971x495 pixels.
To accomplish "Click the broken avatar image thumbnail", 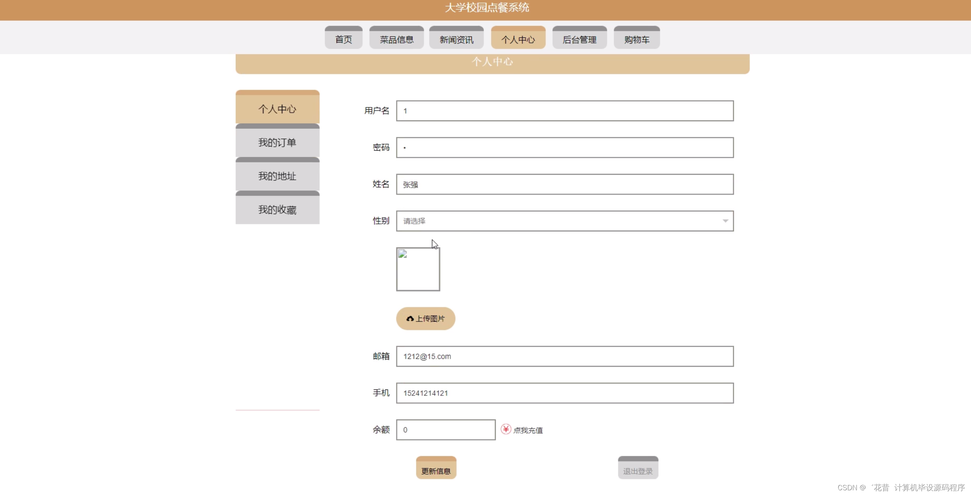I will click(418, 269).
